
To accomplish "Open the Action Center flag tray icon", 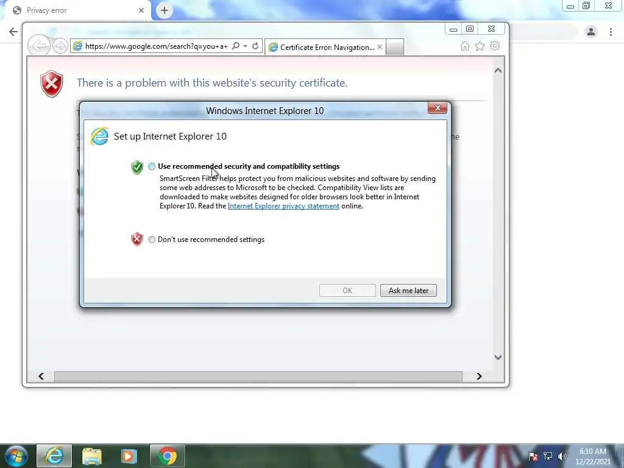I will tap(533, 456).
